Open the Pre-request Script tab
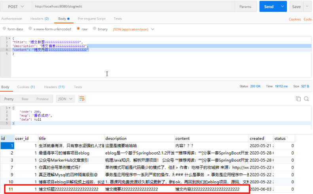Screen dimensions: 313x194 (92, 19)
